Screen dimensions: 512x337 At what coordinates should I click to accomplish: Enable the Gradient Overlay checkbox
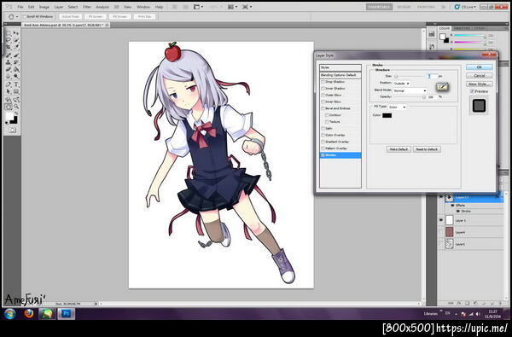tap(323, 142)
